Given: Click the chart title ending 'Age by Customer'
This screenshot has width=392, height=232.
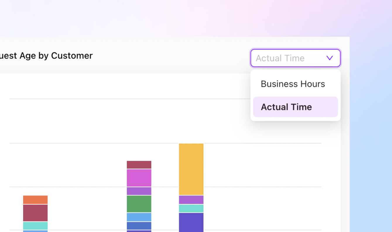Looking at the screenshot, I should pos(46,56).
